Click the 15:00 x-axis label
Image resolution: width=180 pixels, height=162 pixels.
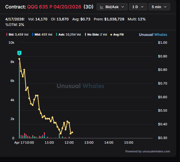coord(129,142)
